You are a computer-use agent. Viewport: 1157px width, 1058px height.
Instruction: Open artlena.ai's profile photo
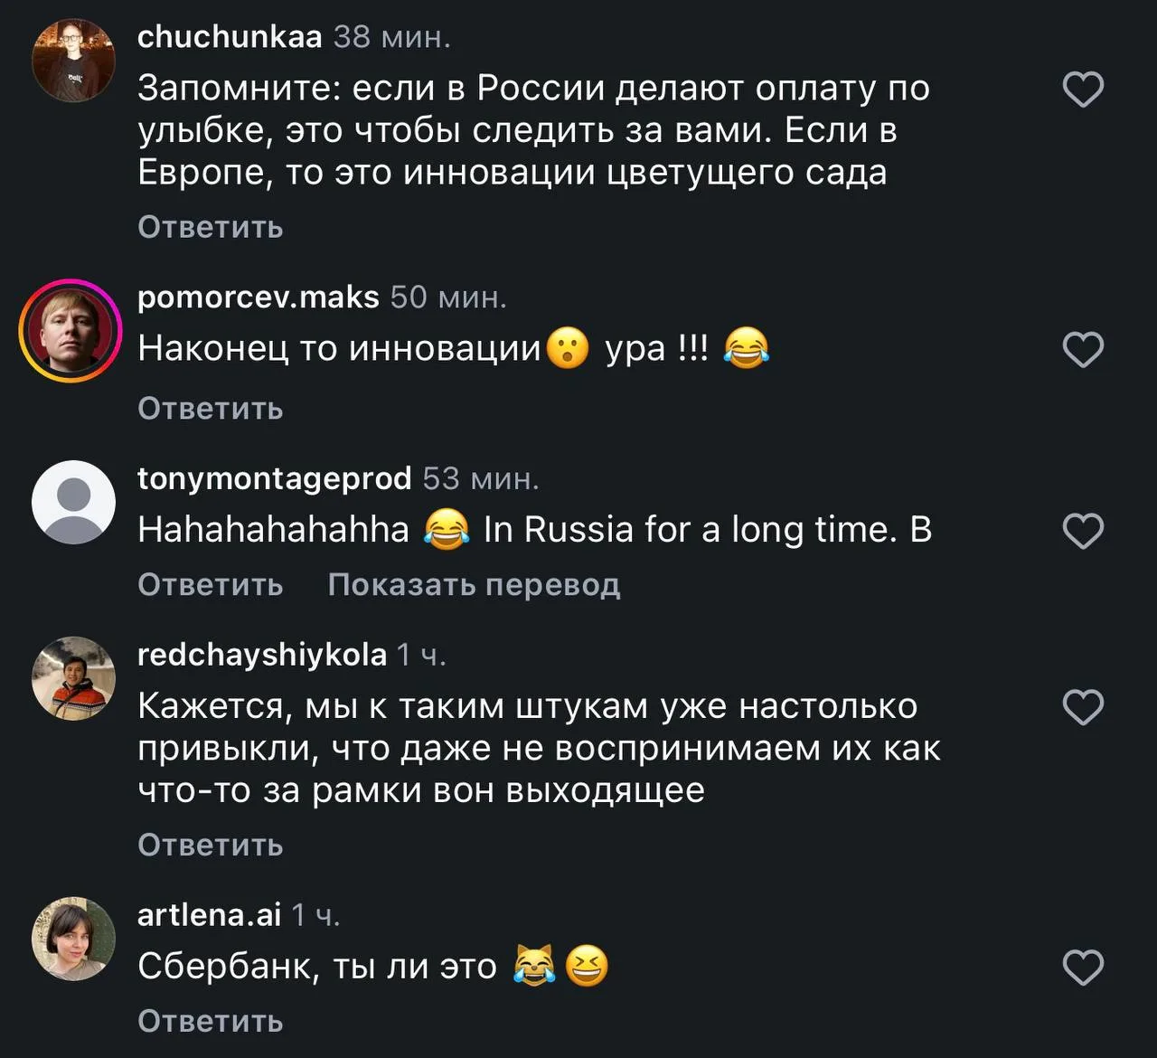pyautogui.click(x=73, y=939)
